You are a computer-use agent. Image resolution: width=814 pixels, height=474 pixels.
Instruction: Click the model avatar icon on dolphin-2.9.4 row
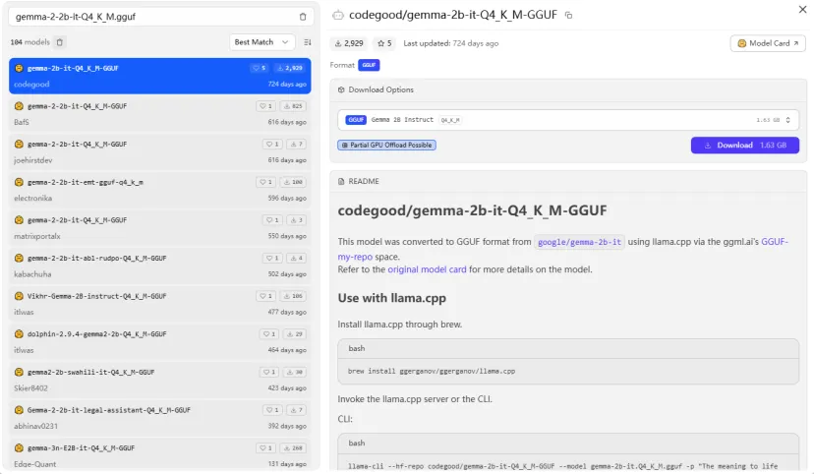(19, 333)
